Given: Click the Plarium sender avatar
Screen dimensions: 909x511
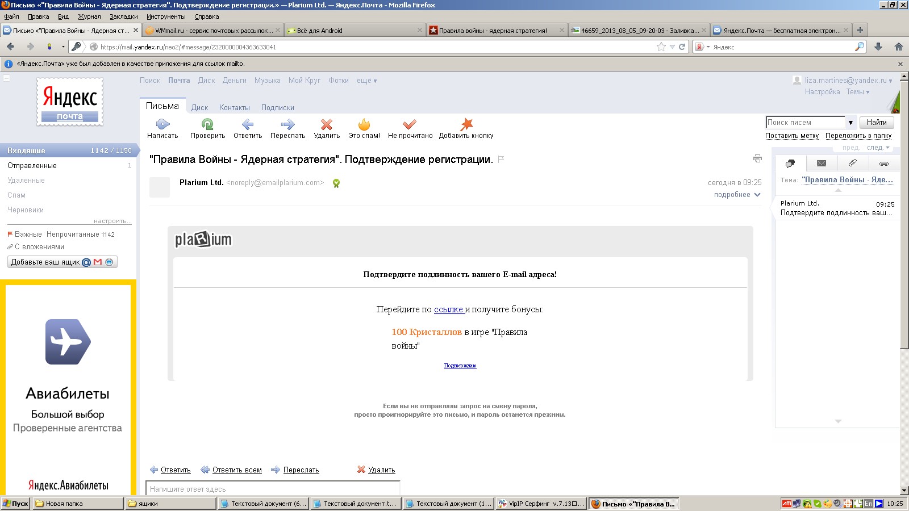Looking at the screenshot, I should (x=160, y=187).
